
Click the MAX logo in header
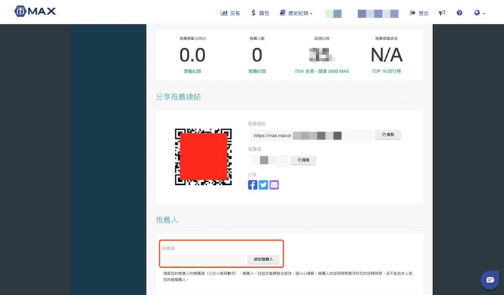[35, 12]
